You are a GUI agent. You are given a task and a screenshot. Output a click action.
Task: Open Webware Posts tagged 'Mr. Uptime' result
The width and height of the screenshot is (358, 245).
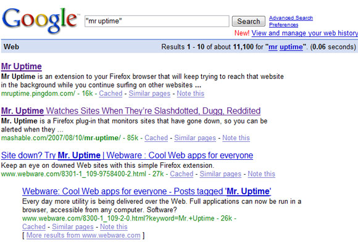(146, 191)
